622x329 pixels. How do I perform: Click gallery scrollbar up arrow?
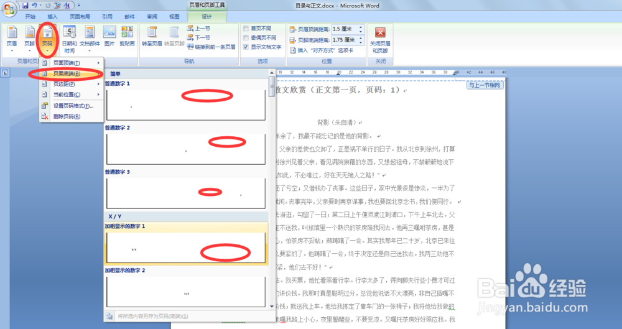[x=272, y=73]
